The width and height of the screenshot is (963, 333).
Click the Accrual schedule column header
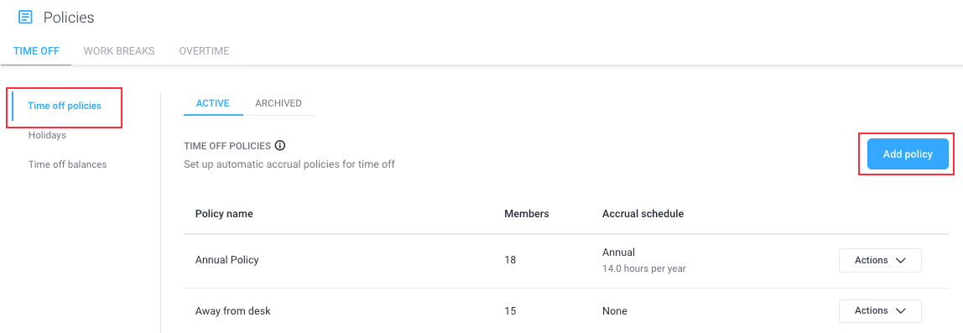click(x=643, y=214)
